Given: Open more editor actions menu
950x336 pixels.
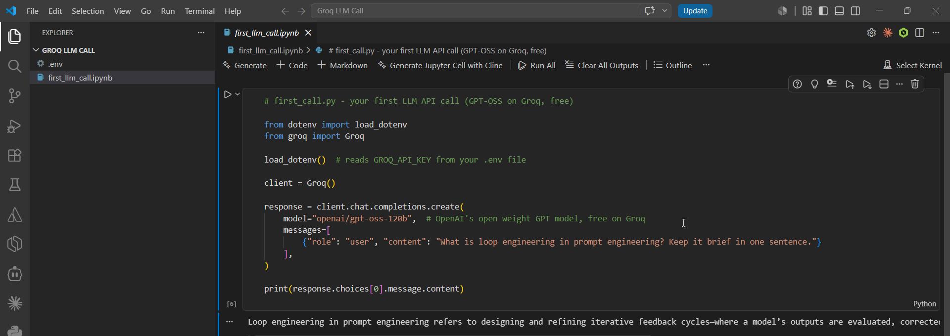Looking at the screenshot, I should tap(936, 33).
